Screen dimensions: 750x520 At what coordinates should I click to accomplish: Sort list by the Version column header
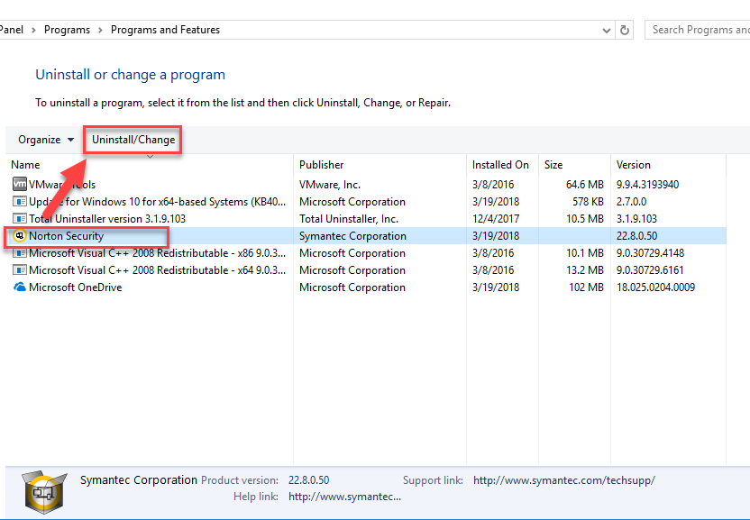click(x=668, y=165)
